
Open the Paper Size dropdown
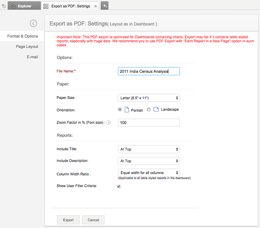[x=149, y=98]
